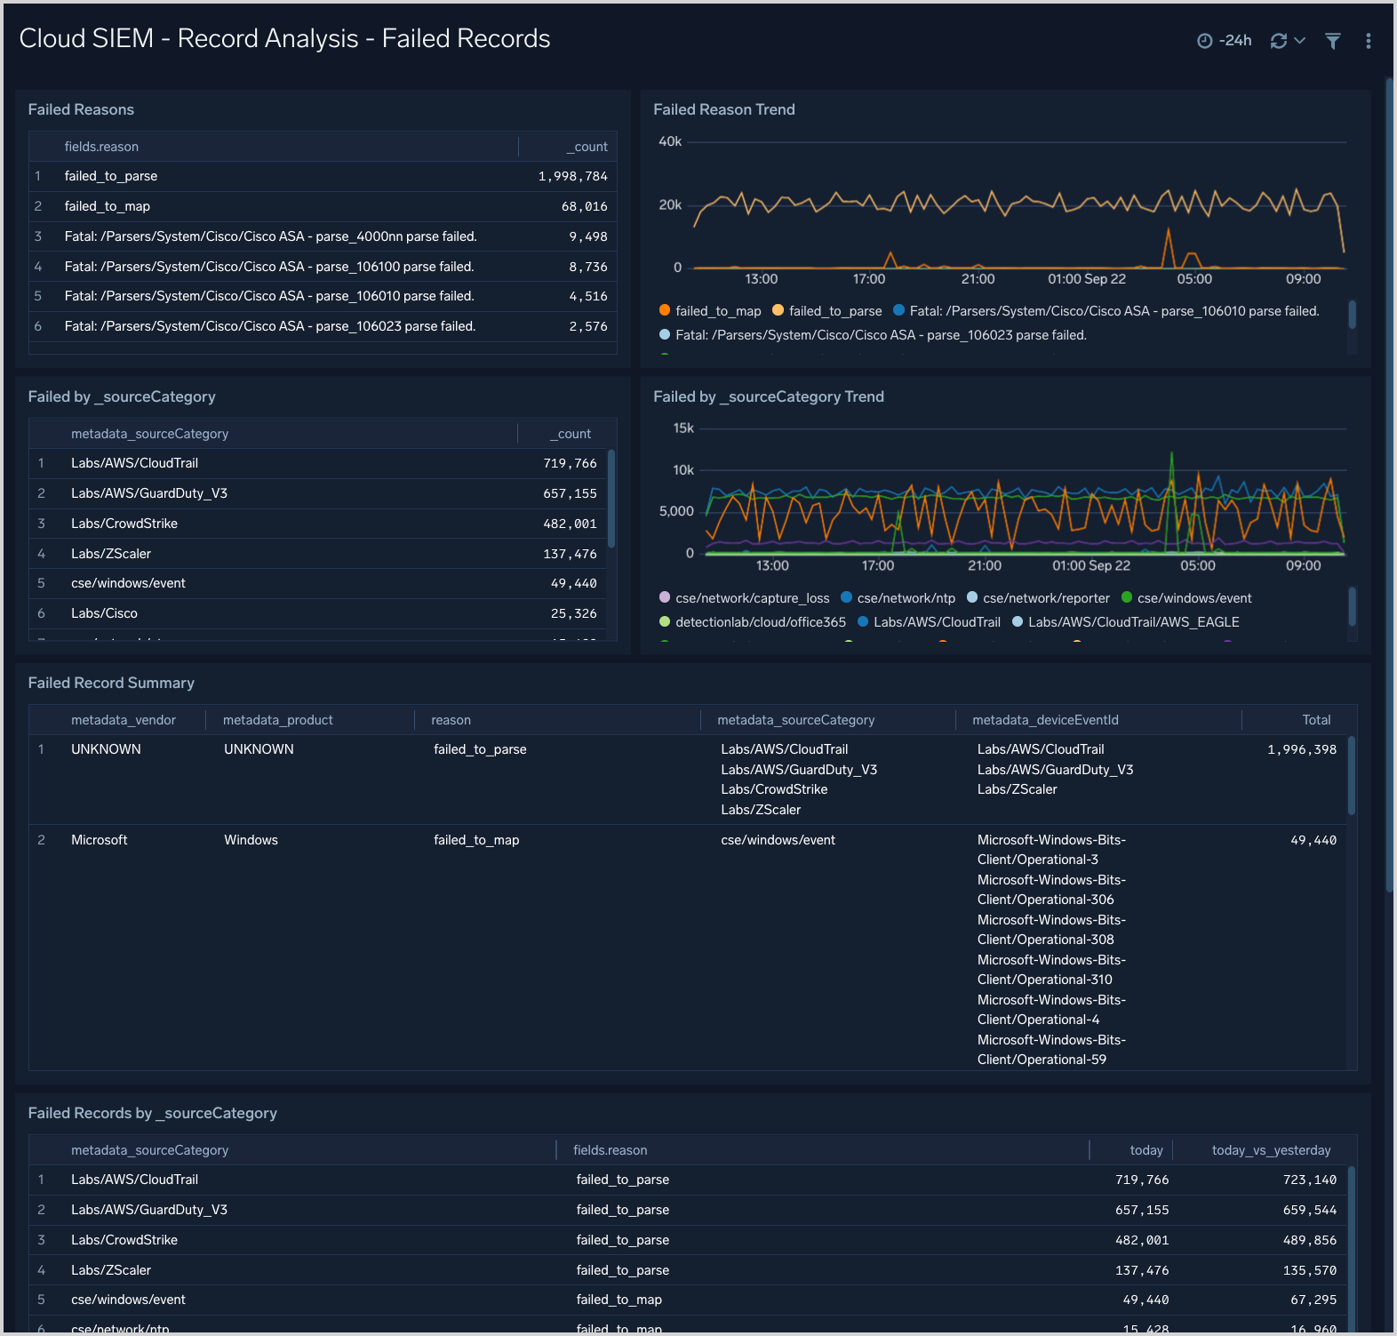1397x1336 pixels.
Task: Change the -24h time range selector
Action: coord(1234,41)
